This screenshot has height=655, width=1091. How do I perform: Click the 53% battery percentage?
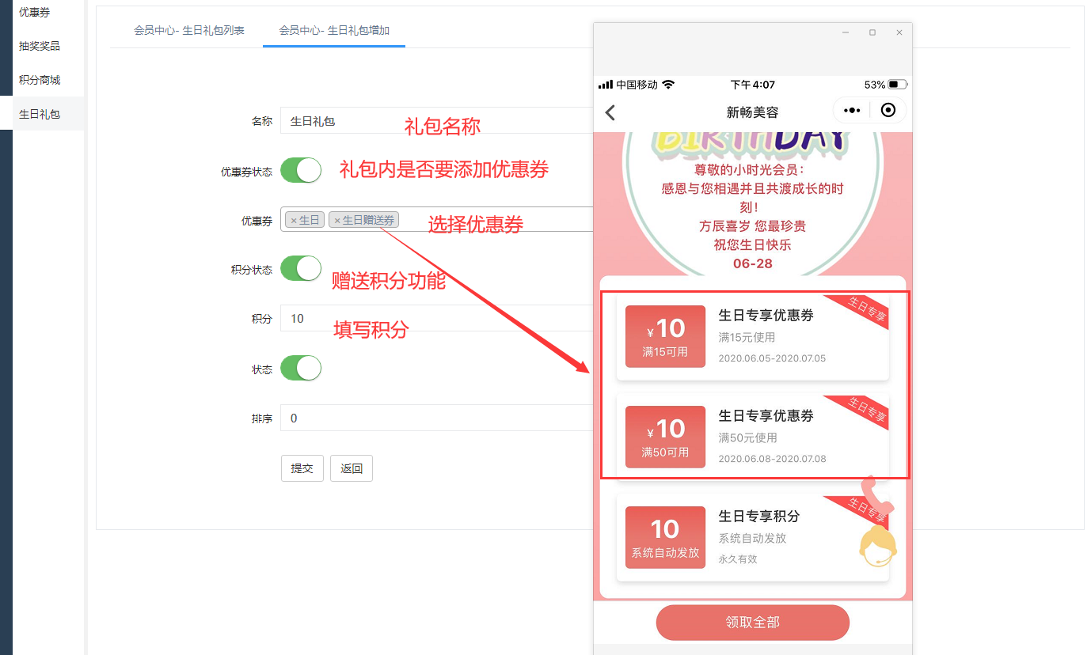pyautogui.click(x=875, y=85)
